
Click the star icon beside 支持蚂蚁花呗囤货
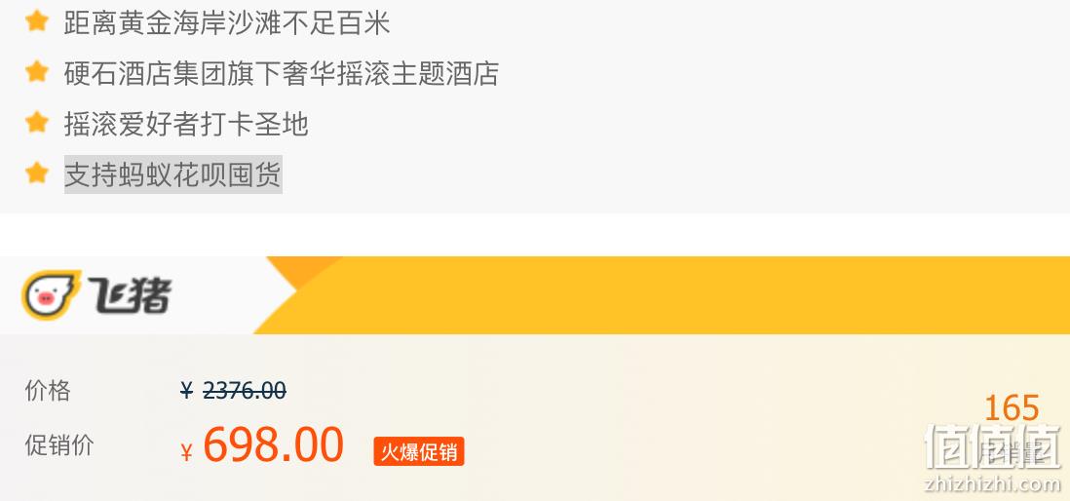click(x=37, y=173)
